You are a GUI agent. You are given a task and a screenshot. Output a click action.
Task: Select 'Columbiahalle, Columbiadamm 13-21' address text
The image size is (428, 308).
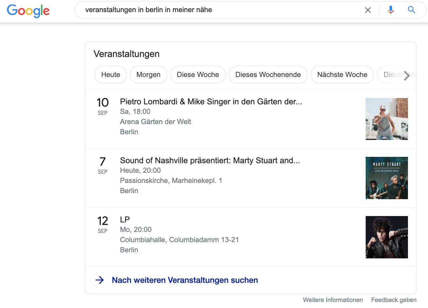click(x=179, y=240)
